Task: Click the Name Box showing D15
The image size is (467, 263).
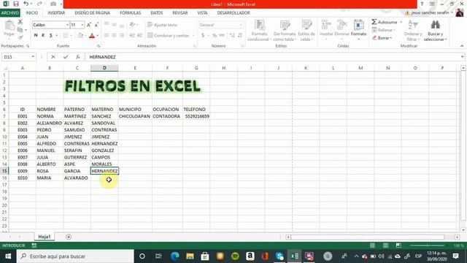Action: 16,57
